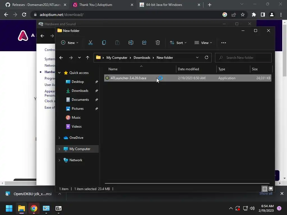Refresh the New folder view
The width and height of the screenshot is (287, 215).
(x=207, y=57)
